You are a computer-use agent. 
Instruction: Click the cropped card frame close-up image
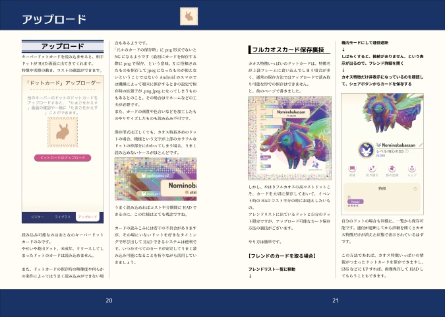click(156, 179)
